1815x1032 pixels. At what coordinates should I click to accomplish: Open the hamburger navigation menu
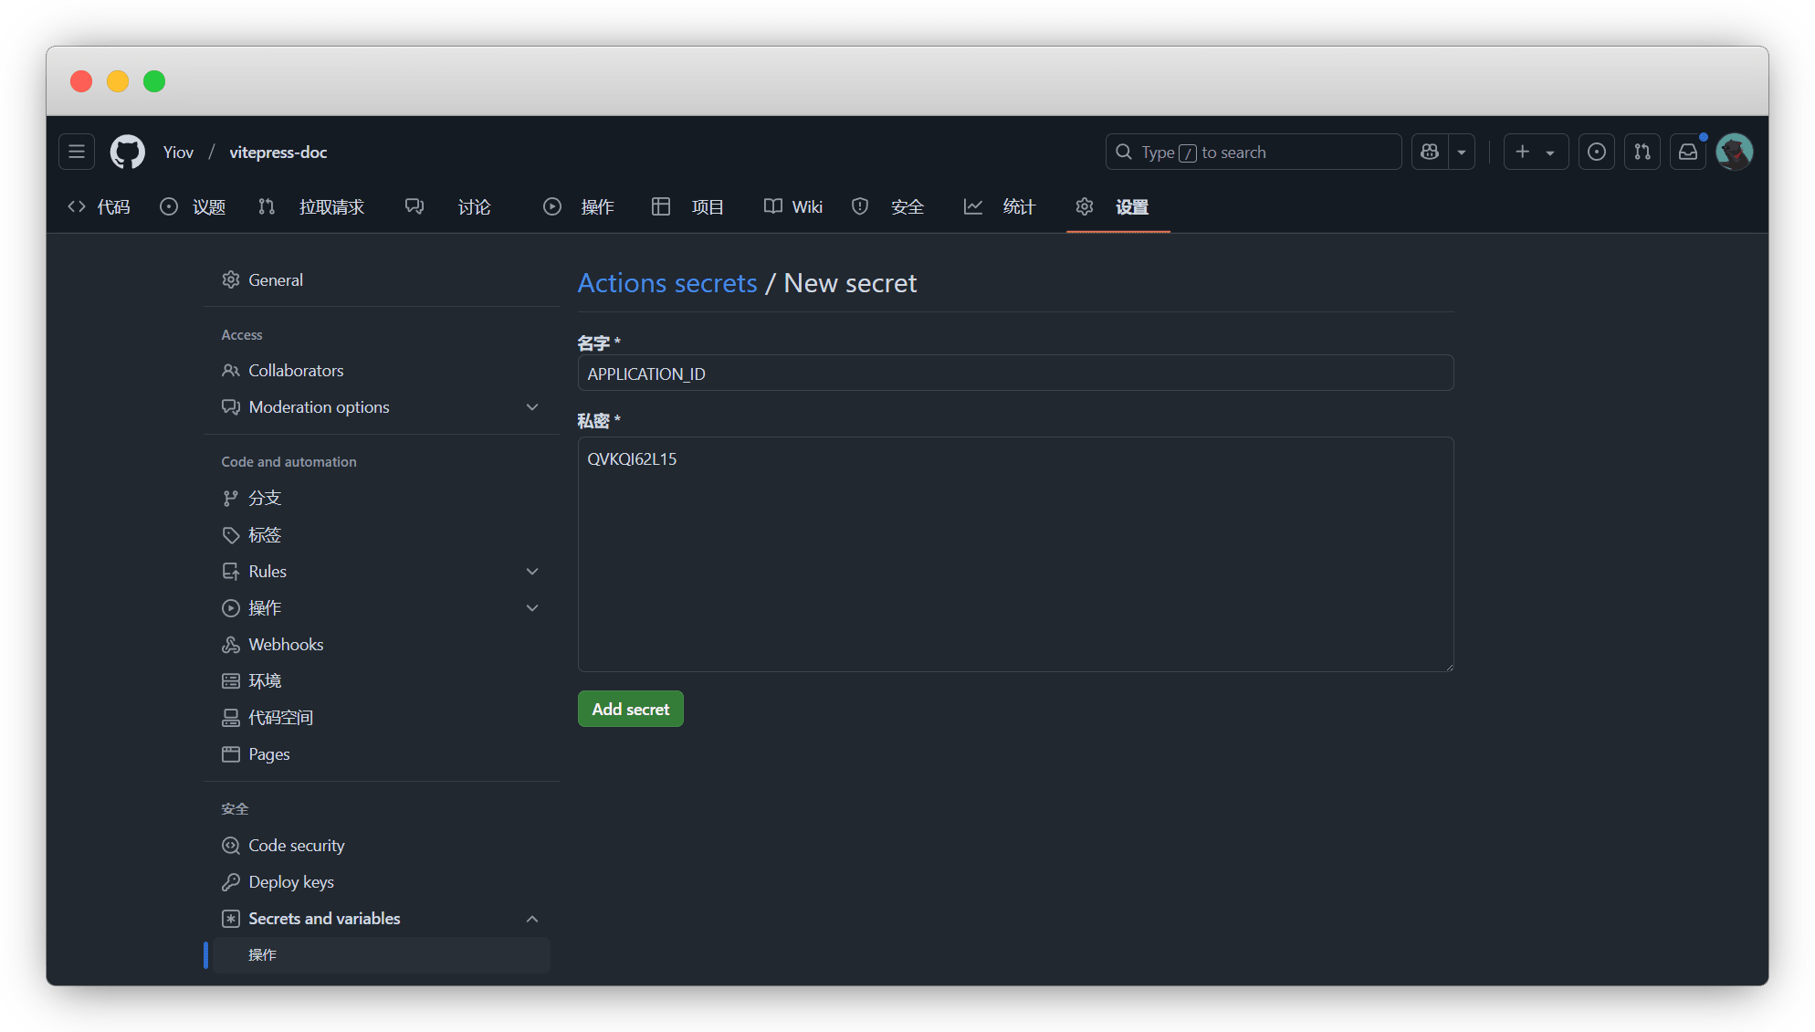pos(77,152)
